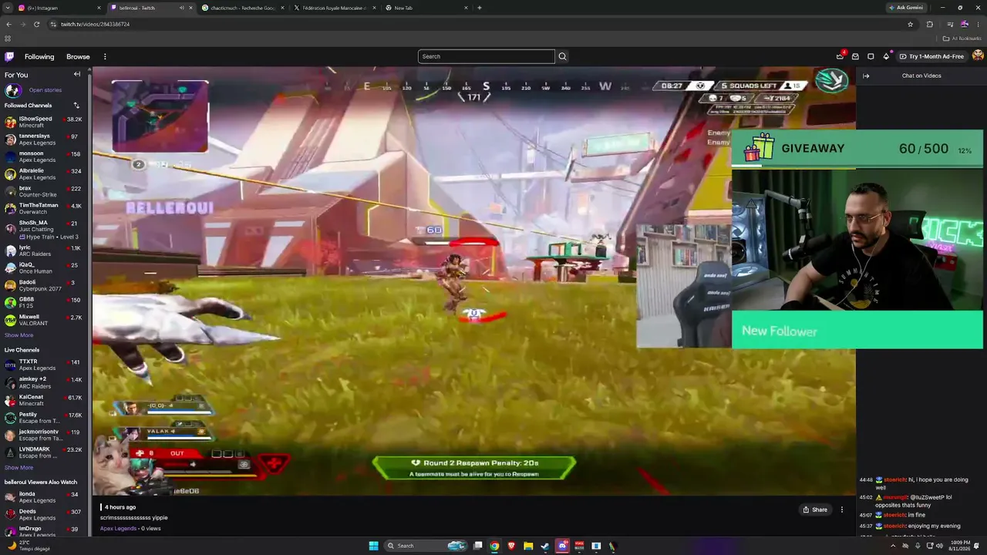Viewport: 987px width, 555px height.
Task: Open the Twitch user avatar menu
Action: [978, 56]
